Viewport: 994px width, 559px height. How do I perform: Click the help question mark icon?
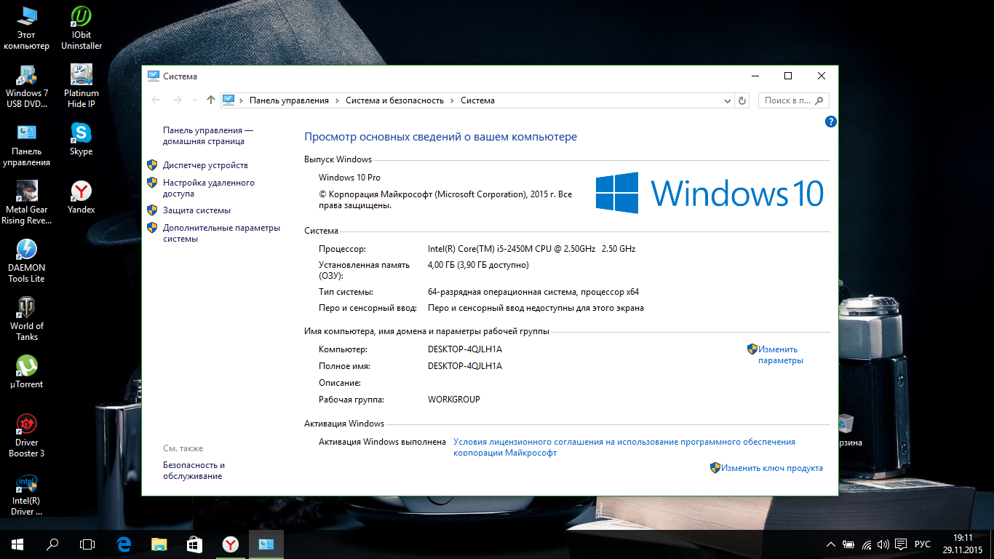click(830, 122)
